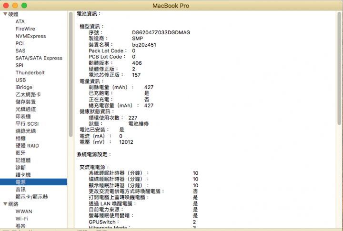Click 透過 LAN 喚醒電腦 label

click(112, 204)
